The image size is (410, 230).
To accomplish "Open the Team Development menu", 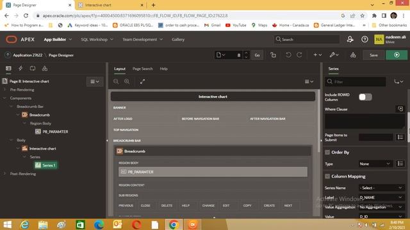I will (142, 40).
